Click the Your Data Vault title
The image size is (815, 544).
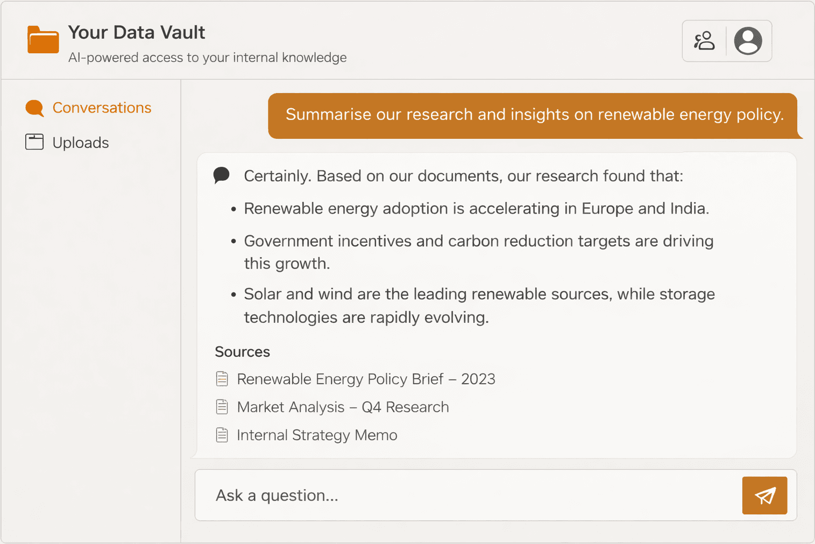pyautogui.click(x=136, y=32)
